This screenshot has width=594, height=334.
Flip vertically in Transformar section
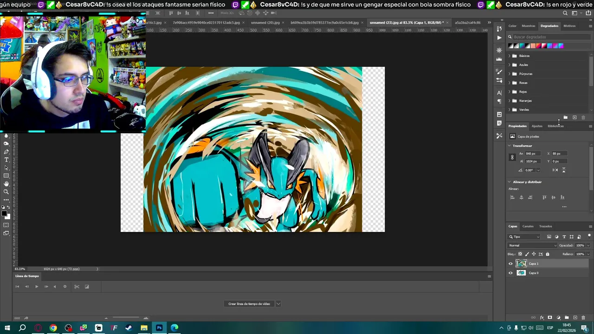(564, 170)
